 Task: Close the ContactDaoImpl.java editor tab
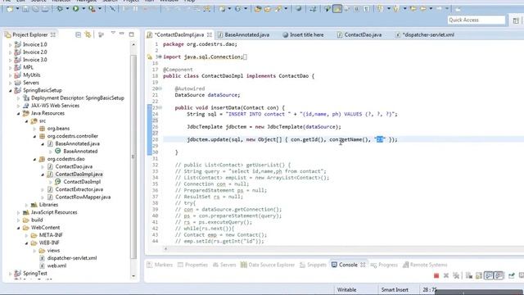(210, 34)
